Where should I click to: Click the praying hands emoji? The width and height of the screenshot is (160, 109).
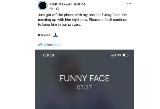[56, 35]
